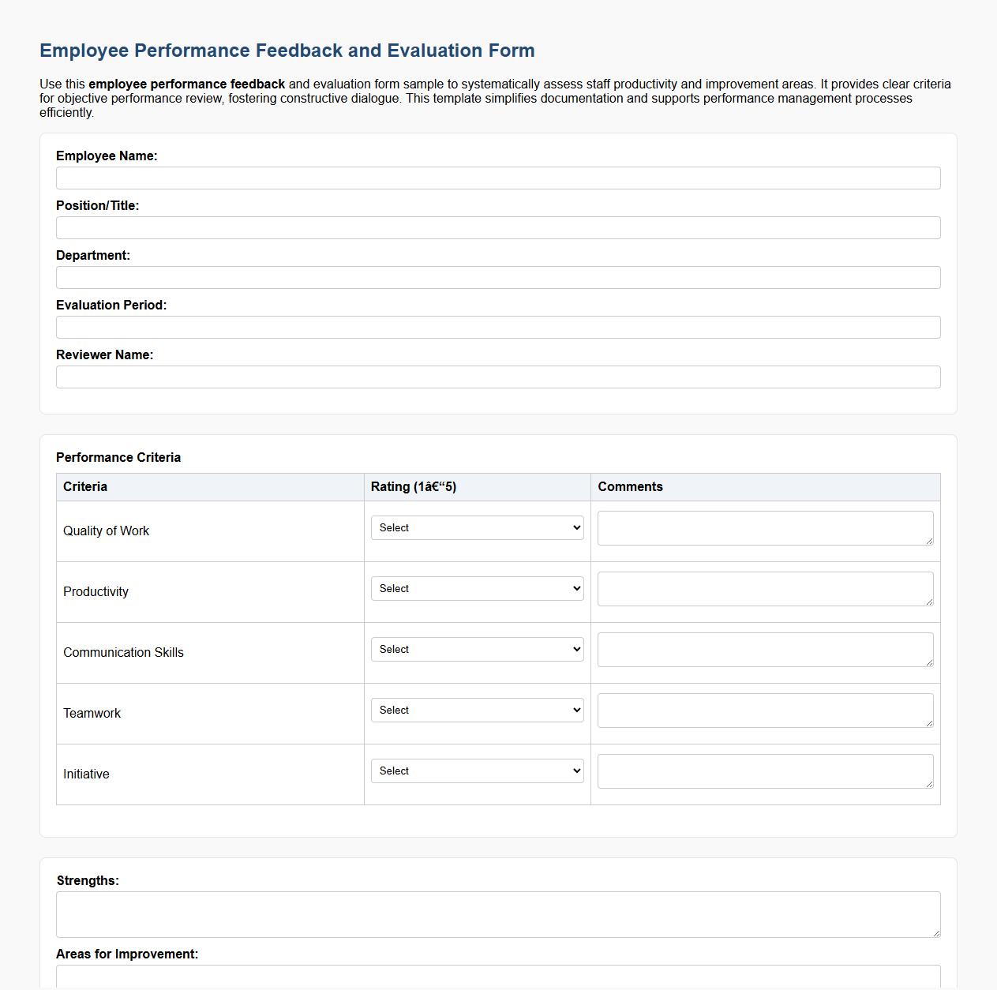Click the Initiative comments box
Viewport: 997px width, 990px height.
pos(764,771)
